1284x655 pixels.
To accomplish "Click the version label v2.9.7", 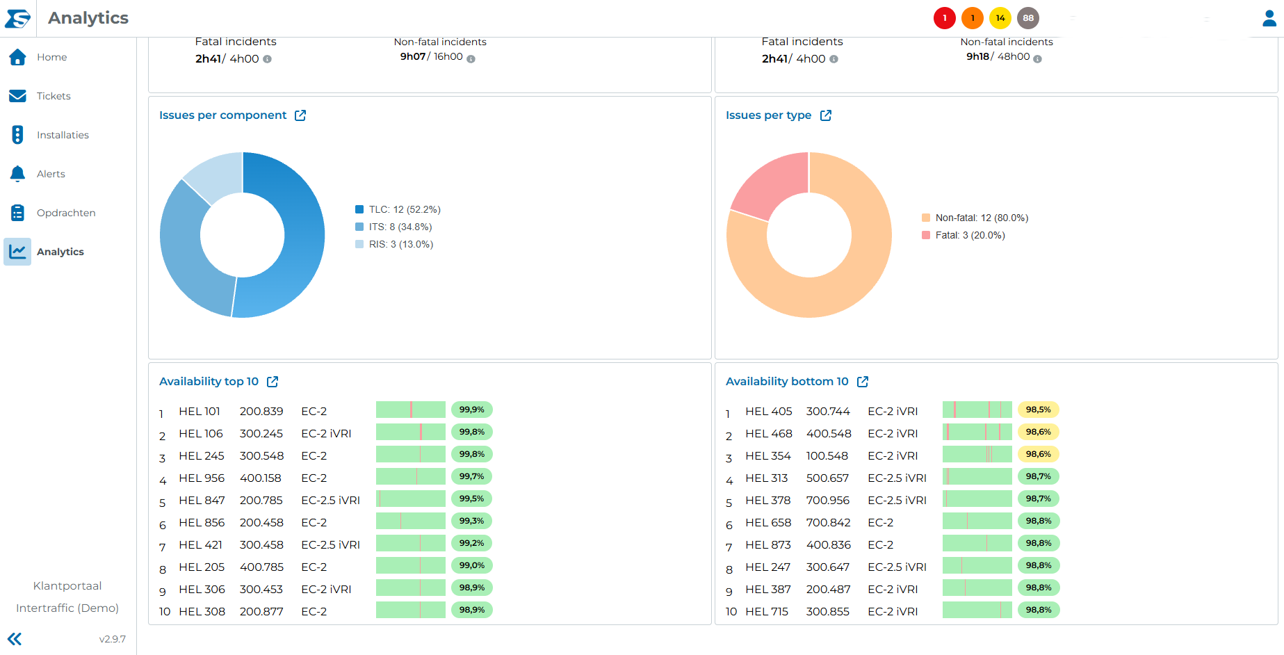I will (112, 639).
